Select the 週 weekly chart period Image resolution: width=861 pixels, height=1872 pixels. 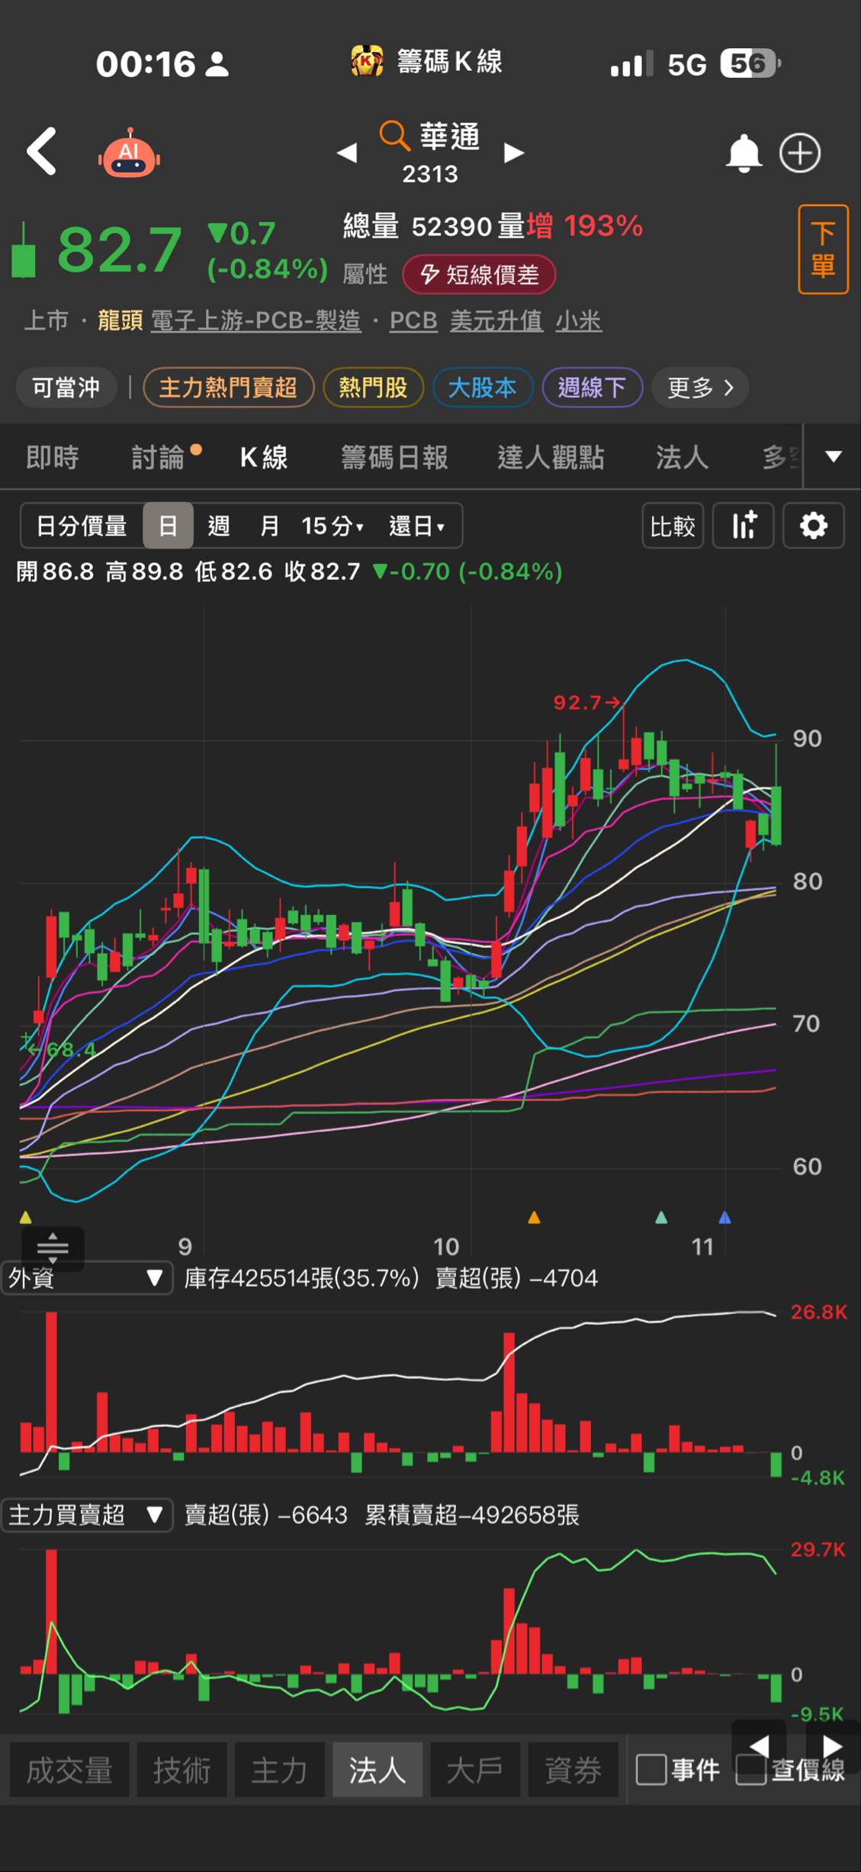[x=218, y=526]
